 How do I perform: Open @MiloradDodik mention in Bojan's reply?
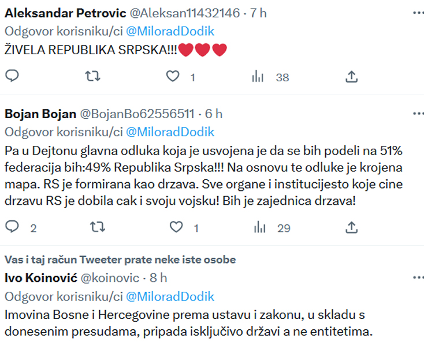170,132
